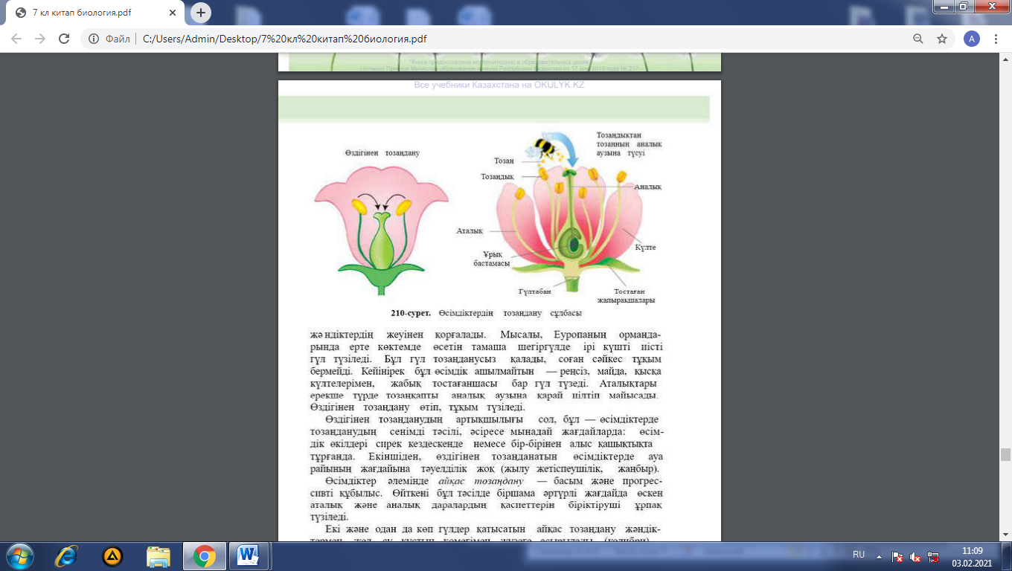1012x571 pixels.
Task: Show hidden tray icons arrow
Action: click(880, 556)
